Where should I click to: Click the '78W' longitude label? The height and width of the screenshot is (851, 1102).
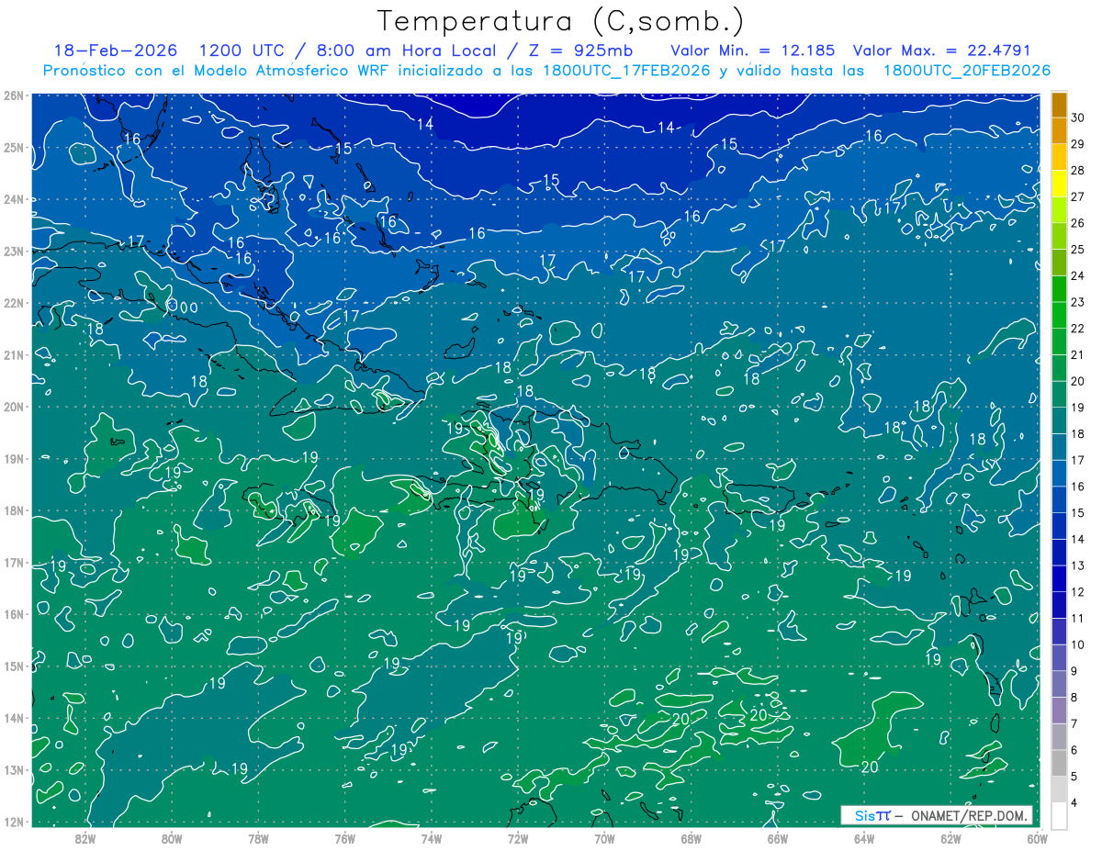tap(258, 838)
